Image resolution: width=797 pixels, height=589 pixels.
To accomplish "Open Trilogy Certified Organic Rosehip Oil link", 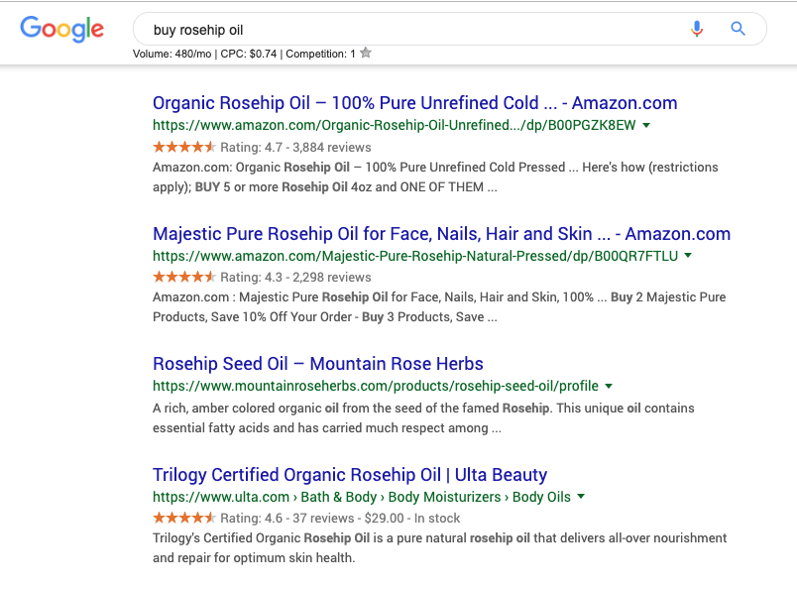I will pos(349,475).
